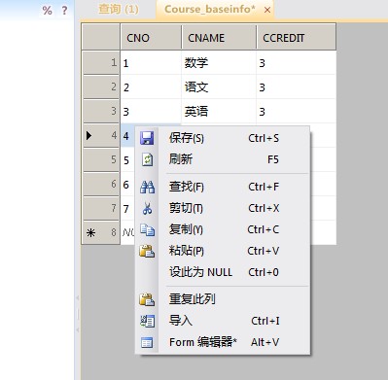Viewport: 388px width, 380px height.
Task: Select 导入 menu entry
Action: pyautogui.click(x=223, y=321)
